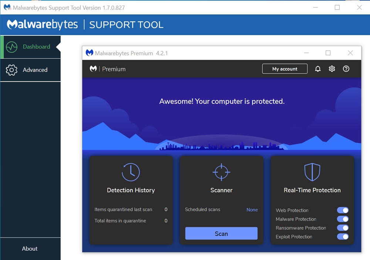370x260 pixels.
Task: Click the Scanner crosshair icon
Action: (221, 172)
